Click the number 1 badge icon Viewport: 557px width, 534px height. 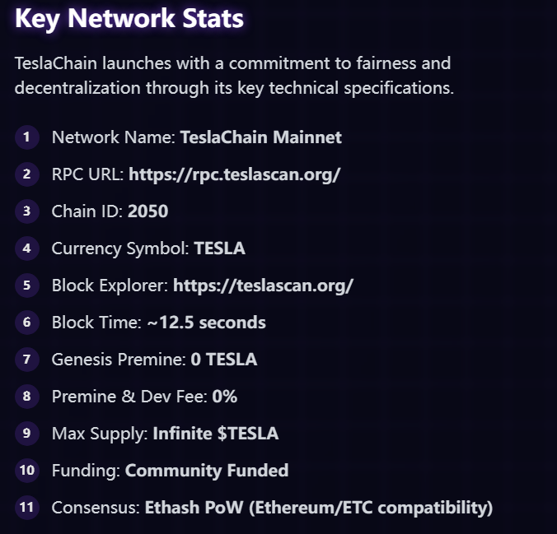point(26,137)
